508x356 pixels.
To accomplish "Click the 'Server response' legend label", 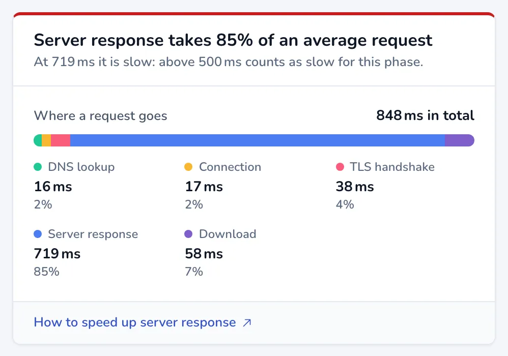I will pyautogui.click(x=93, y=234).
